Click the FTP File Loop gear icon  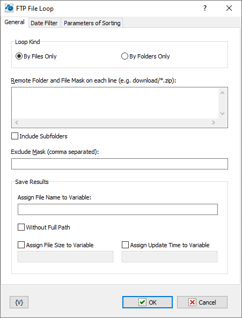[9, 9]
